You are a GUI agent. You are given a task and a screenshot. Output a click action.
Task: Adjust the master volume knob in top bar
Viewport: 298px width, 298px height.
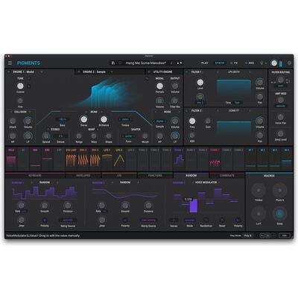pos(274,63)
